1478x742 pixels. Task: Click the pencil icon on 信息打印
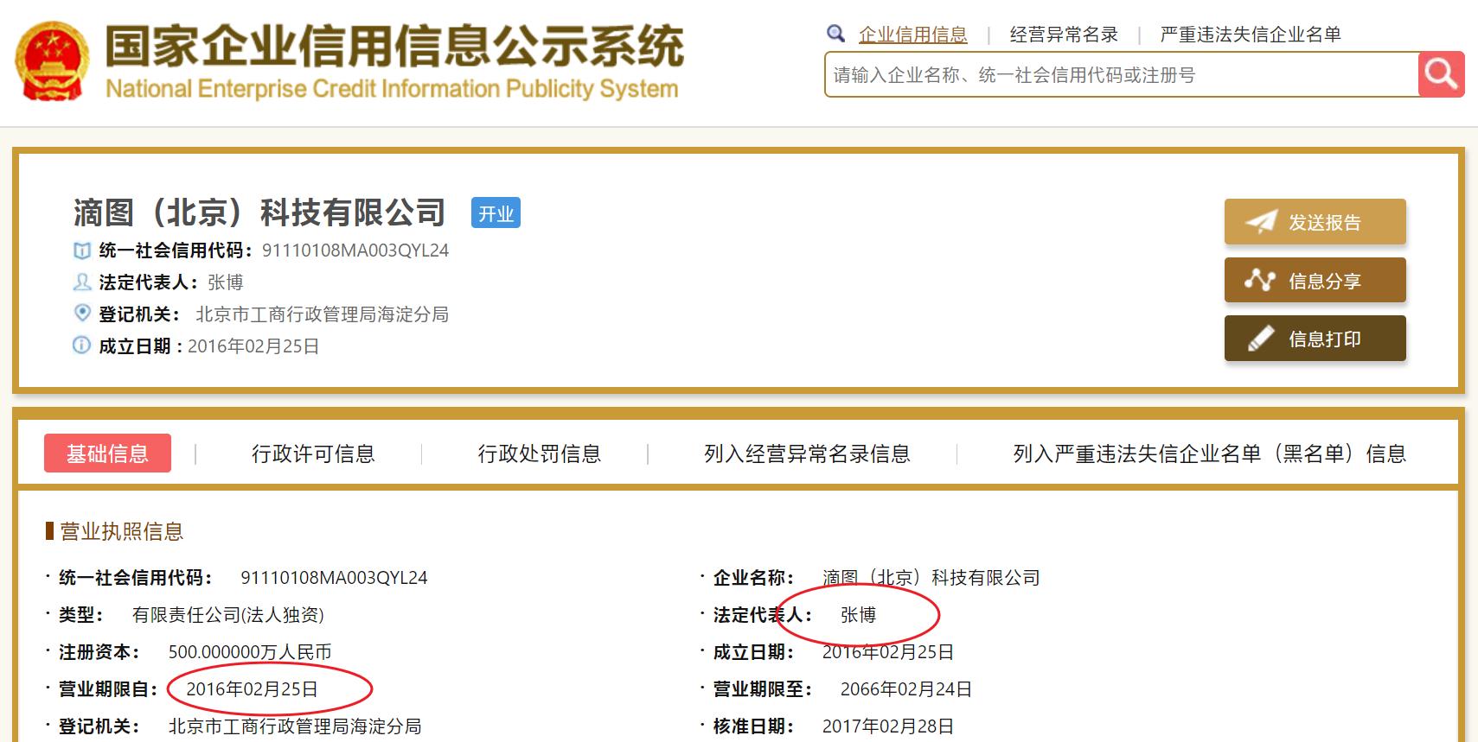(x=1261, y=339)
